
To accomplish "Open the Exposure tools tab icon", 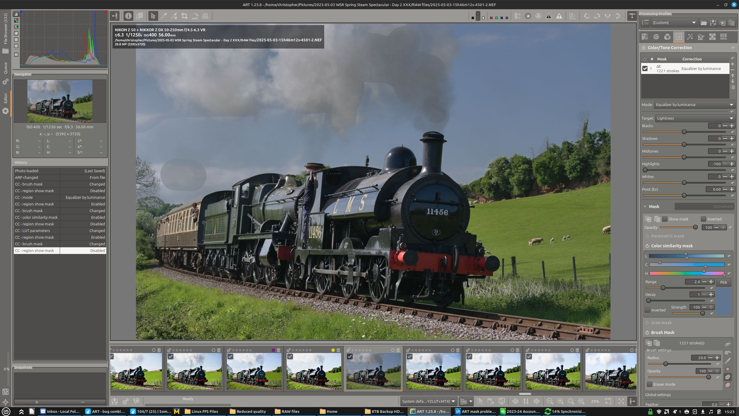I will [x=645, y=37].
